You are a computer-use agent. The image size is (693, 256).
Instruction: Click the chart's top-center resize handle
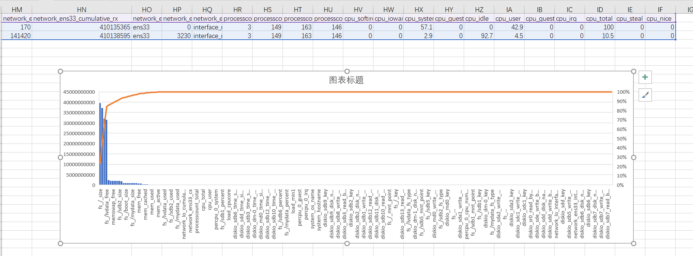[347, 71]
